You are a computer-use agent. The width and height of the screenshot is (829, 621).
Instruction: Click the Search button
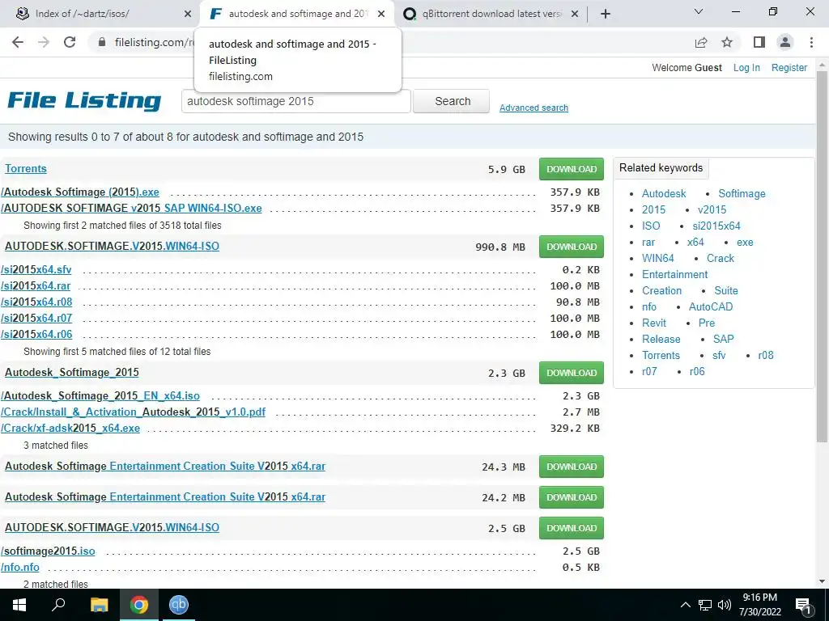pos(451,101)
